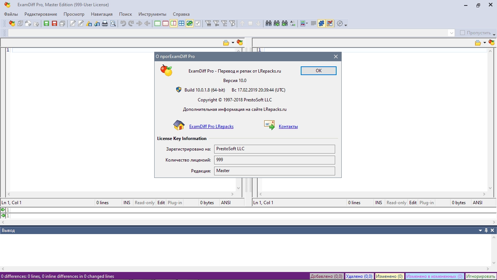Image resolution: width=497 pixels, height=280 pixels.
Task: Click the apple icon at right pane header
Action: 492,43
